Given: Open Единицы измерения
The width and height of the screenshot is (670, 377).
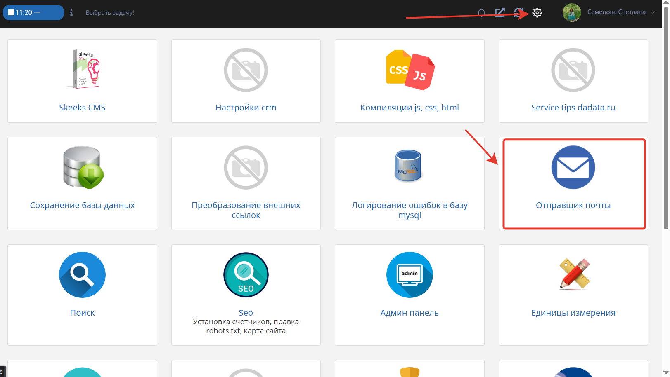Looking at the screenshot, I should (x=573, y=313).
